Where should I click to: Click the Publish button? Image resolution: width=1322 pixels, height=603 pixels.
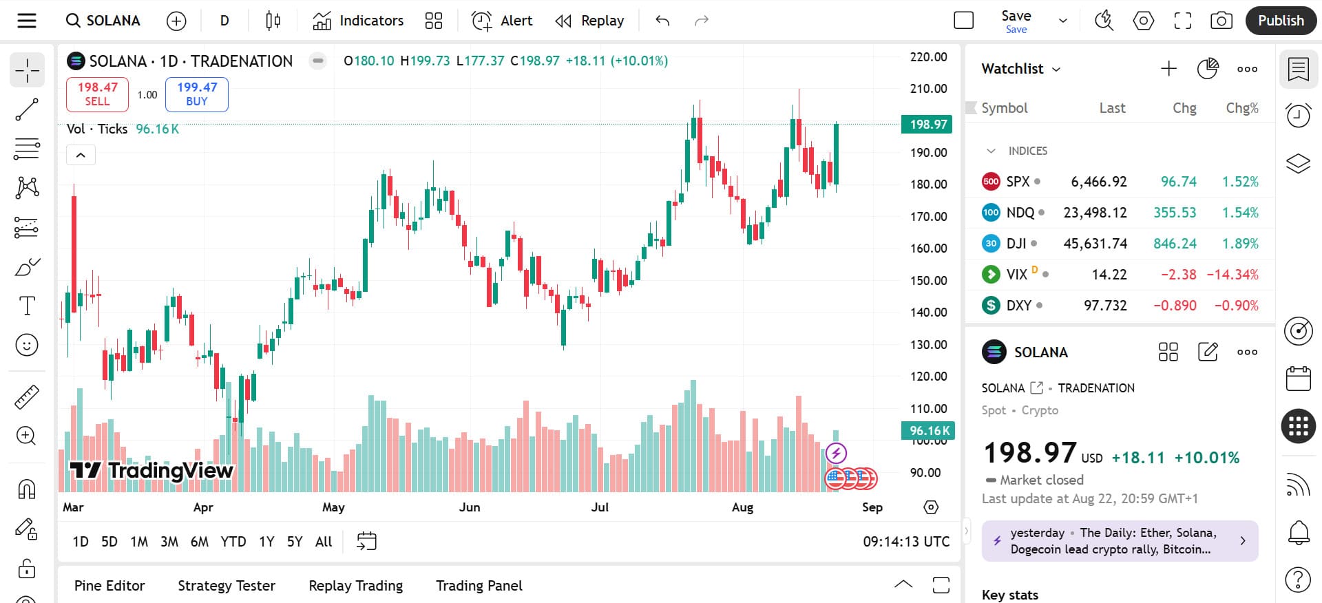pyautogui.click(x=1281, y=21)
